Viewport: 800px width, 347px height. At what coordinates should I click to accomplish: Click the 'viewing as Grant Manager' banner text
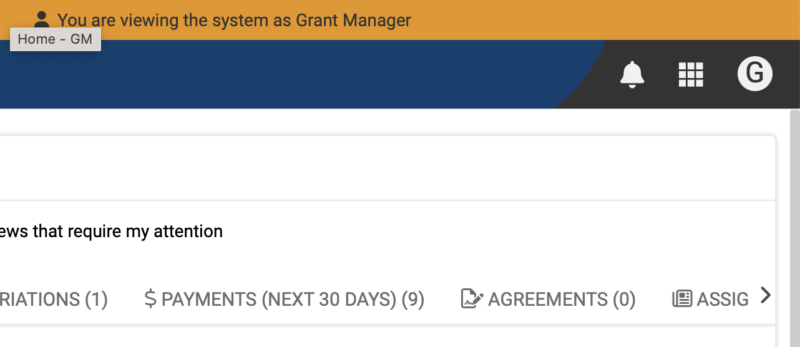[234, 20]
